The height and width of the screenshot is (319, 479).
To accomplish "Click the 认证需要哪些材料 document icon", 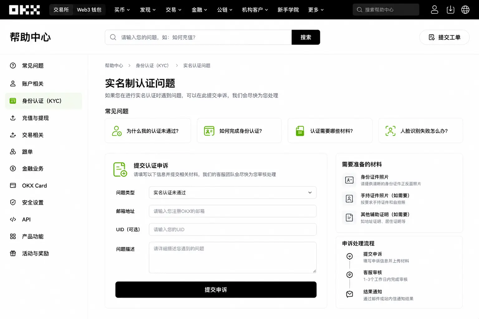I will click(300, 131).
